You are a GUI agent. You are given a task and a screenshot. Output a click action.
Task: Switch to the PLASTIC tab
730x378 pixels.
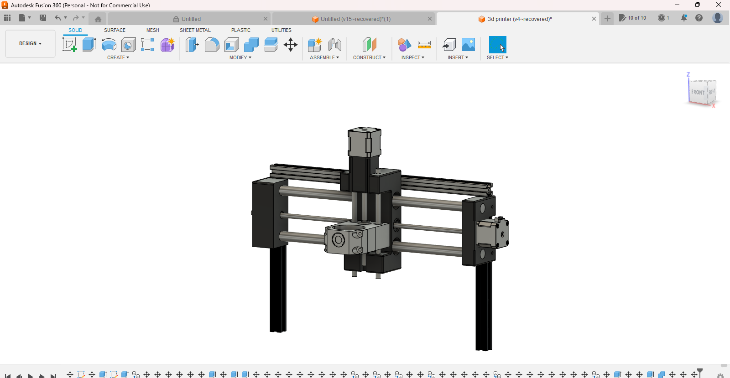(241, 30)
